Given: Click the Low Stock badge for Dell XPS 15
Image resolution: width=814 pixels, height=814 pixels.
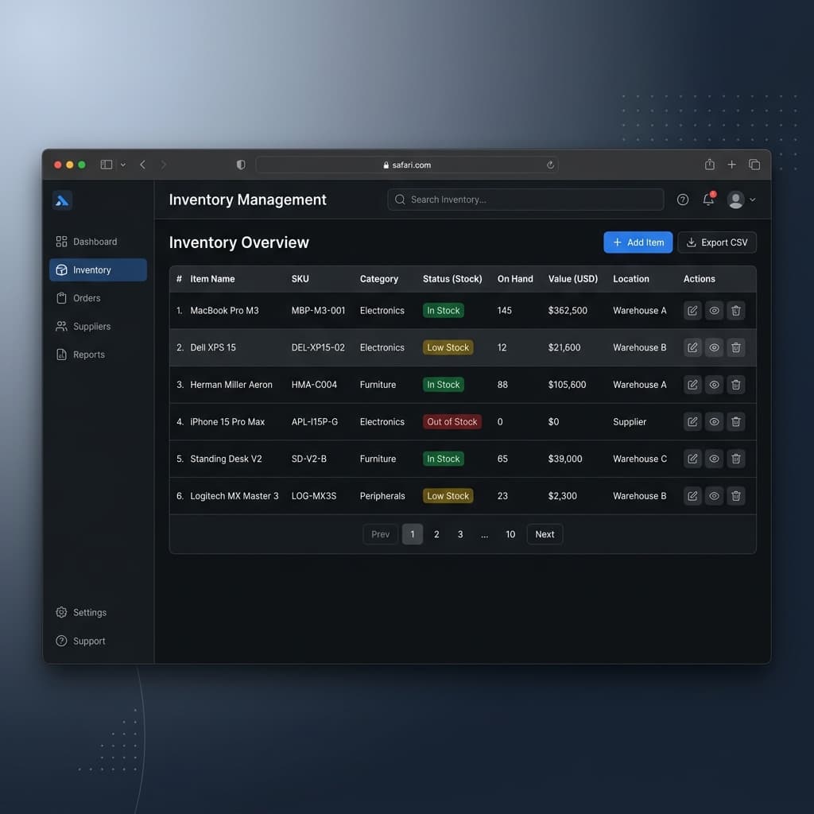Looking at the screenshot, I should pyautogui.click(x=448, y=347).
